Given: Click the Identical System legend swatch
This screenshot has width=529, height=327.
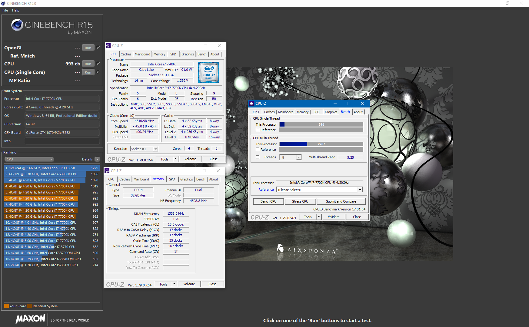Looking at the screenshot, I should pos(29,306).
